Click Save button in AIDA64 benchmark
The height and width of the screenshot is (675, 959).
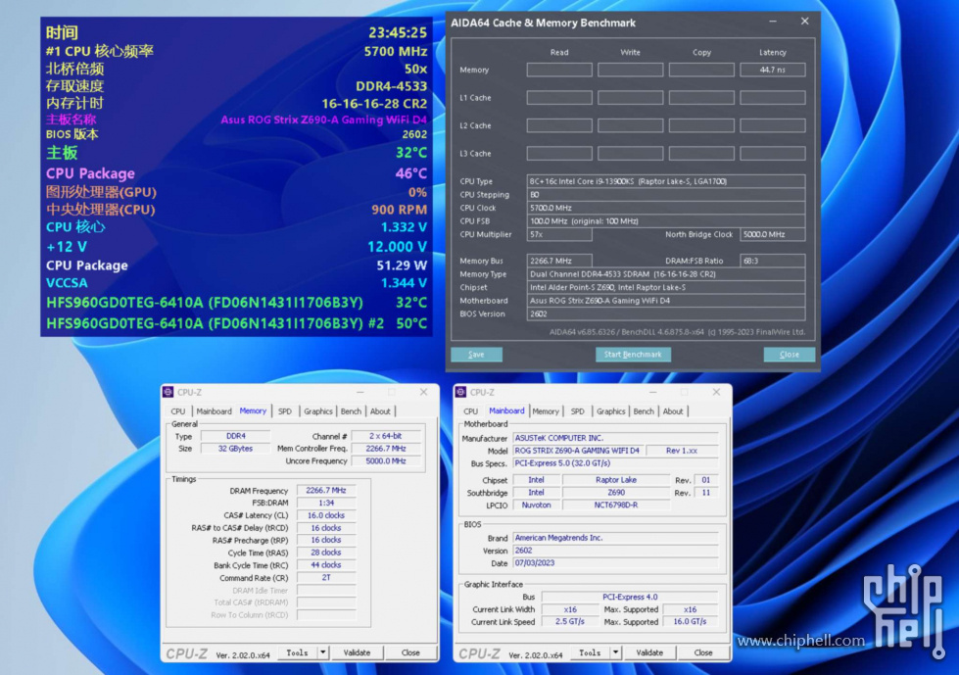[x=476, y=355]
